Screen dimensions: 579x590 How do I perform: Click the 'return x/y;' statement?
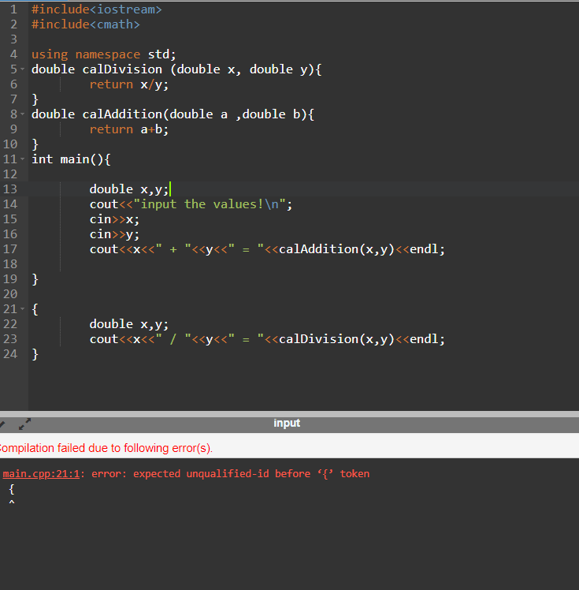[129, 84]
